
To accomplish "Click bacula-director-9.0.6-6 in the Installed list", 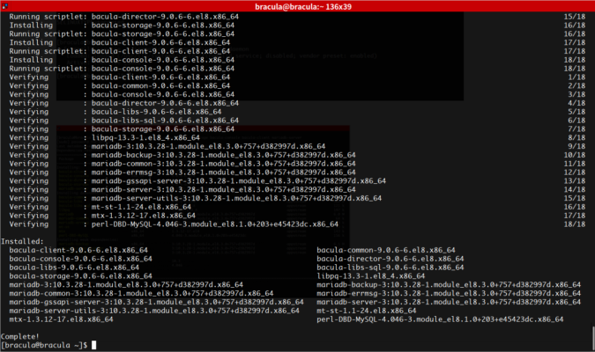I will pos(390,259).
